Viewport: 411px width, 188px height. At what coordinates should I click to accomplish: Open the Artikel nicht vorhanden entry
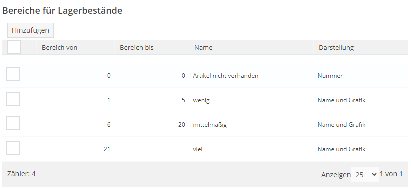coord(226,76)
